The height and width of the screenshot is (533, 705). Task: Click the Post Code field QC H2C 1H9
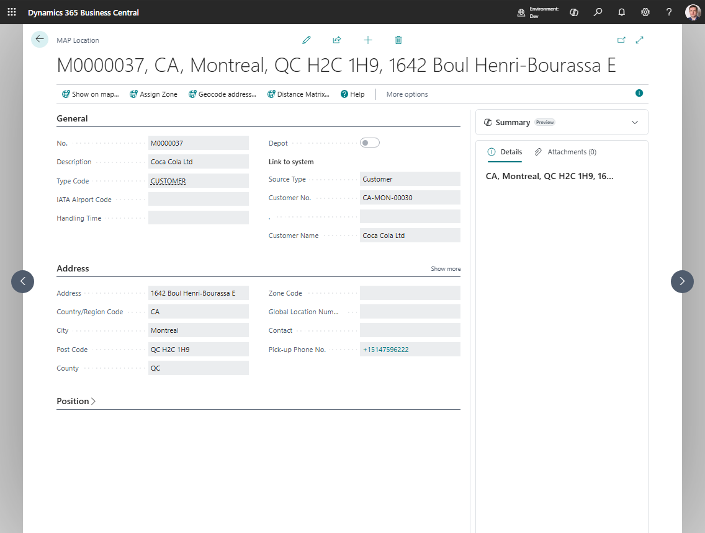199,350
